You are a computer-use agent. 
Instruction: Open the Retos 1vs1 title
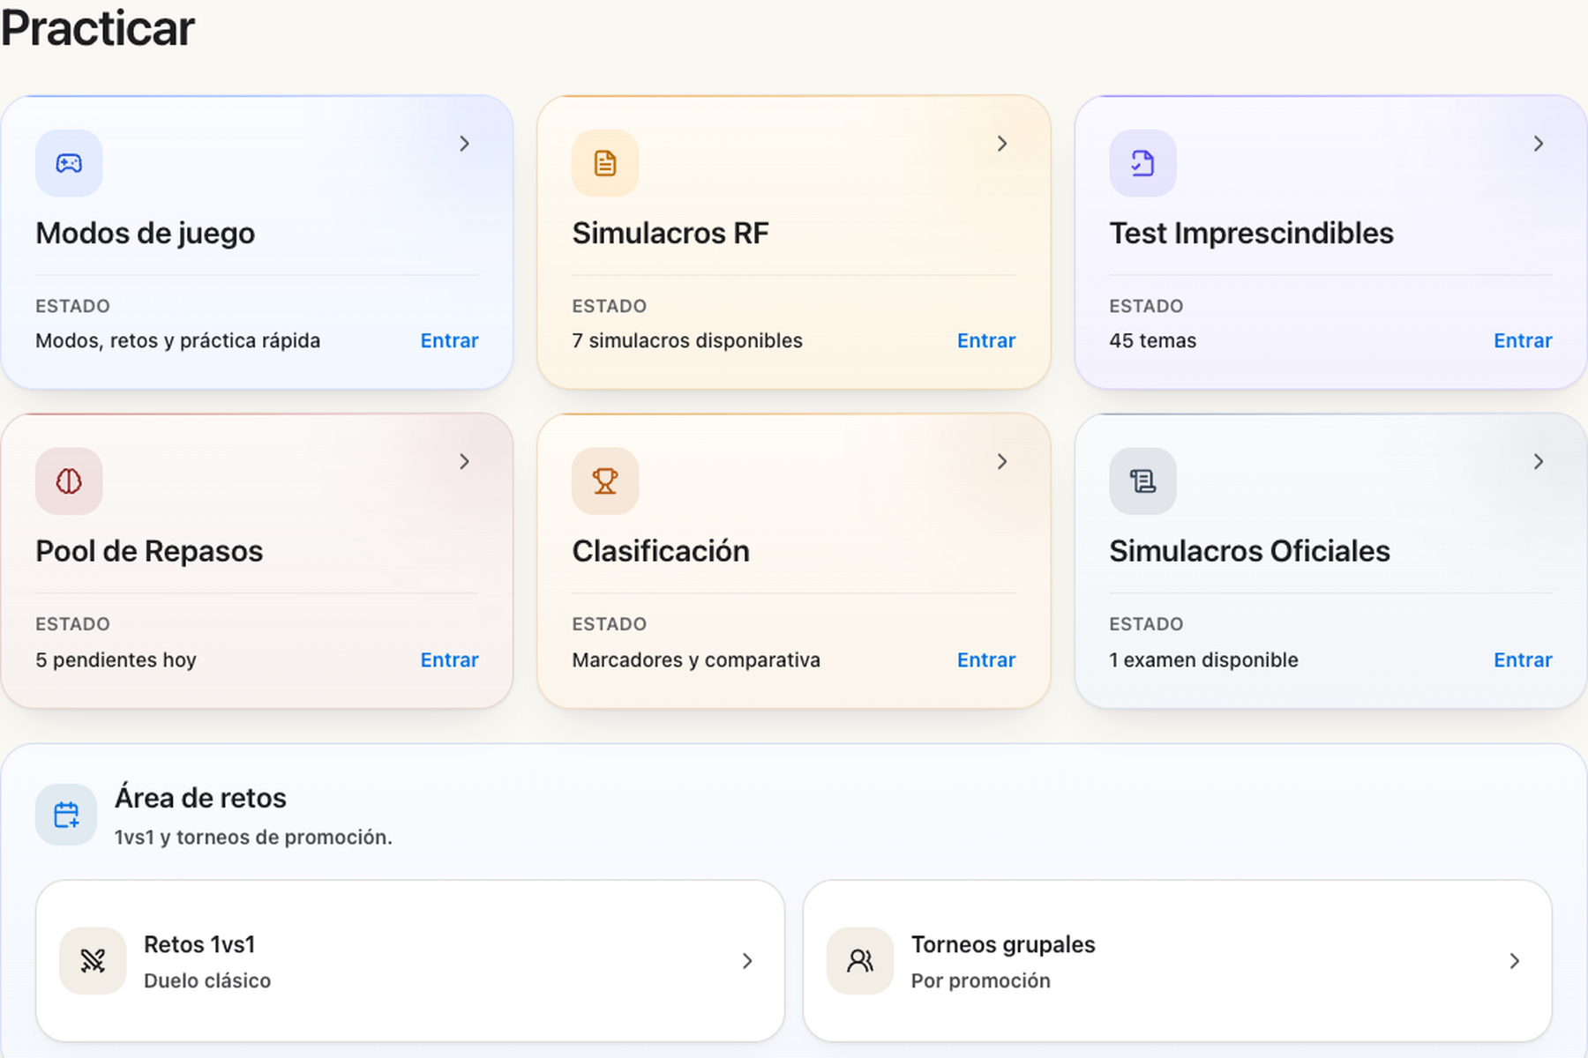pos(199,945)
